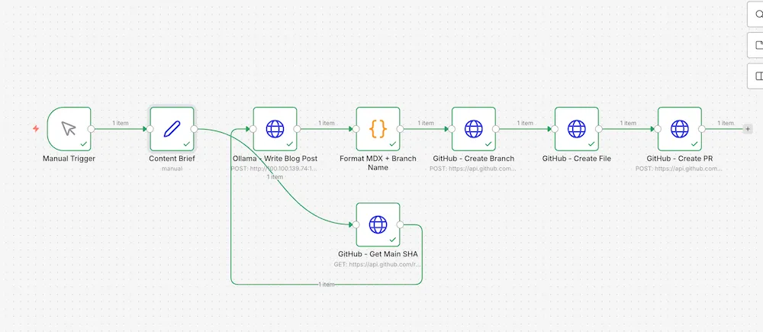
Task: Click '1 item' between Ollama and Format MDX
Action: click(x=327, y=123)
